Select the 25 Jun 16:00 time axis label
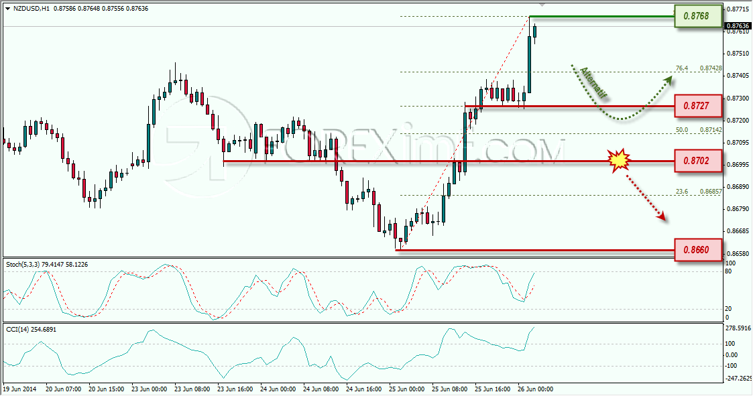Viewport: 753px width, 396px height. coord(493,389)
